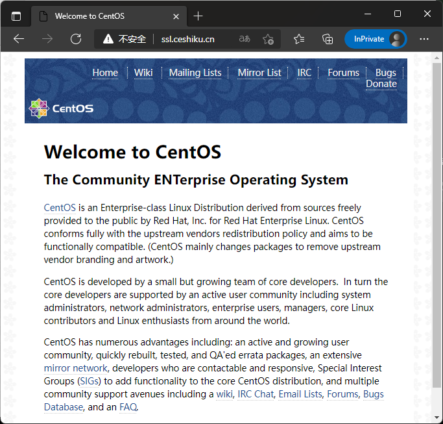Click the Community ENTerprise Operating System subheading
The height and width of the screenshot is (424, 443).
(196, 180)
